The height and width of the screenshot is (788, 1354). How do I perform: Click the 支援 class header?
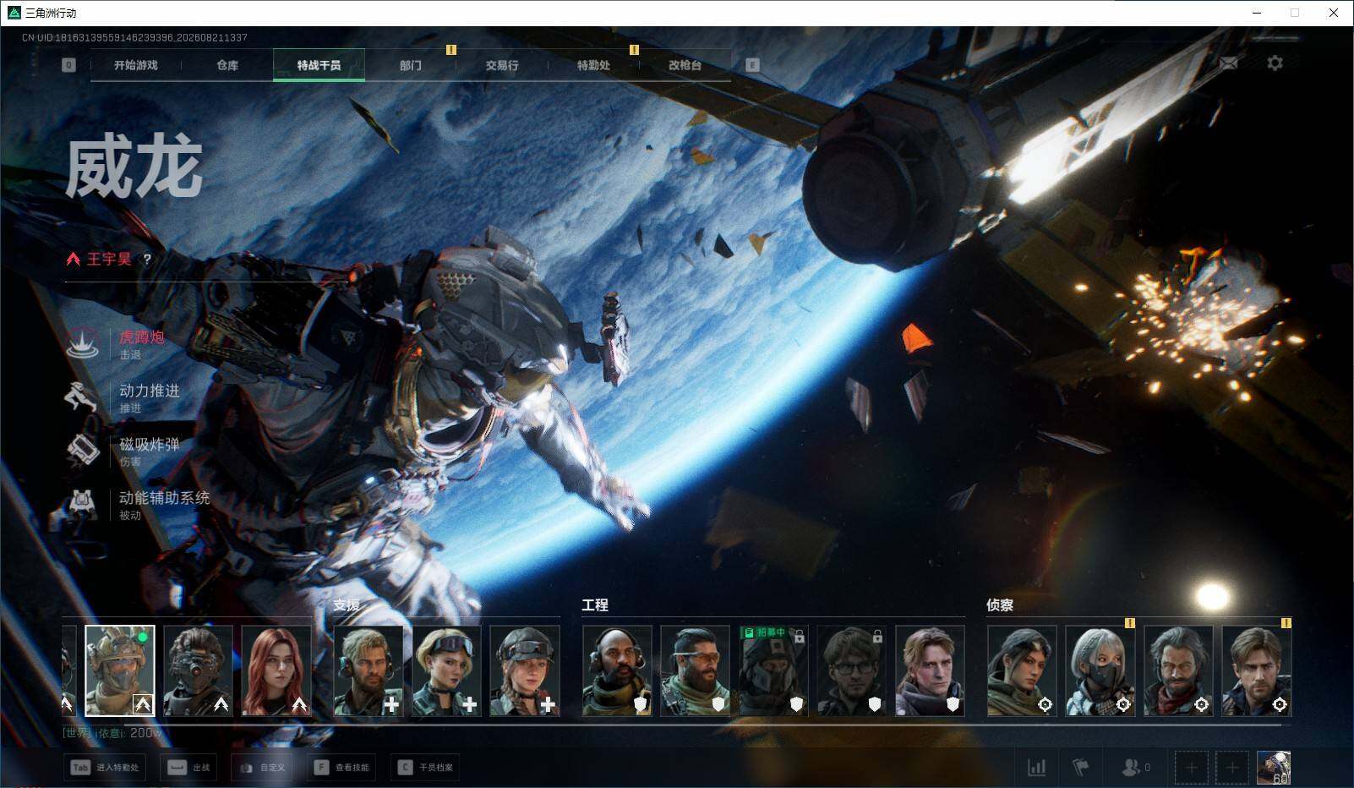pyautogui.click(x=347, y=605)
